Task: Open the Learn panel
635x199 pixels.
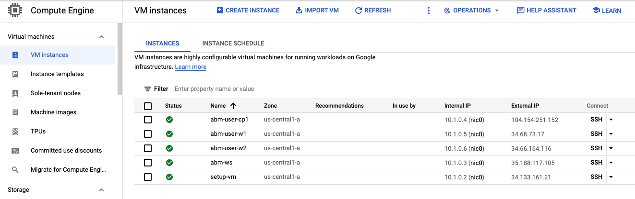Action: pos(607,11)
